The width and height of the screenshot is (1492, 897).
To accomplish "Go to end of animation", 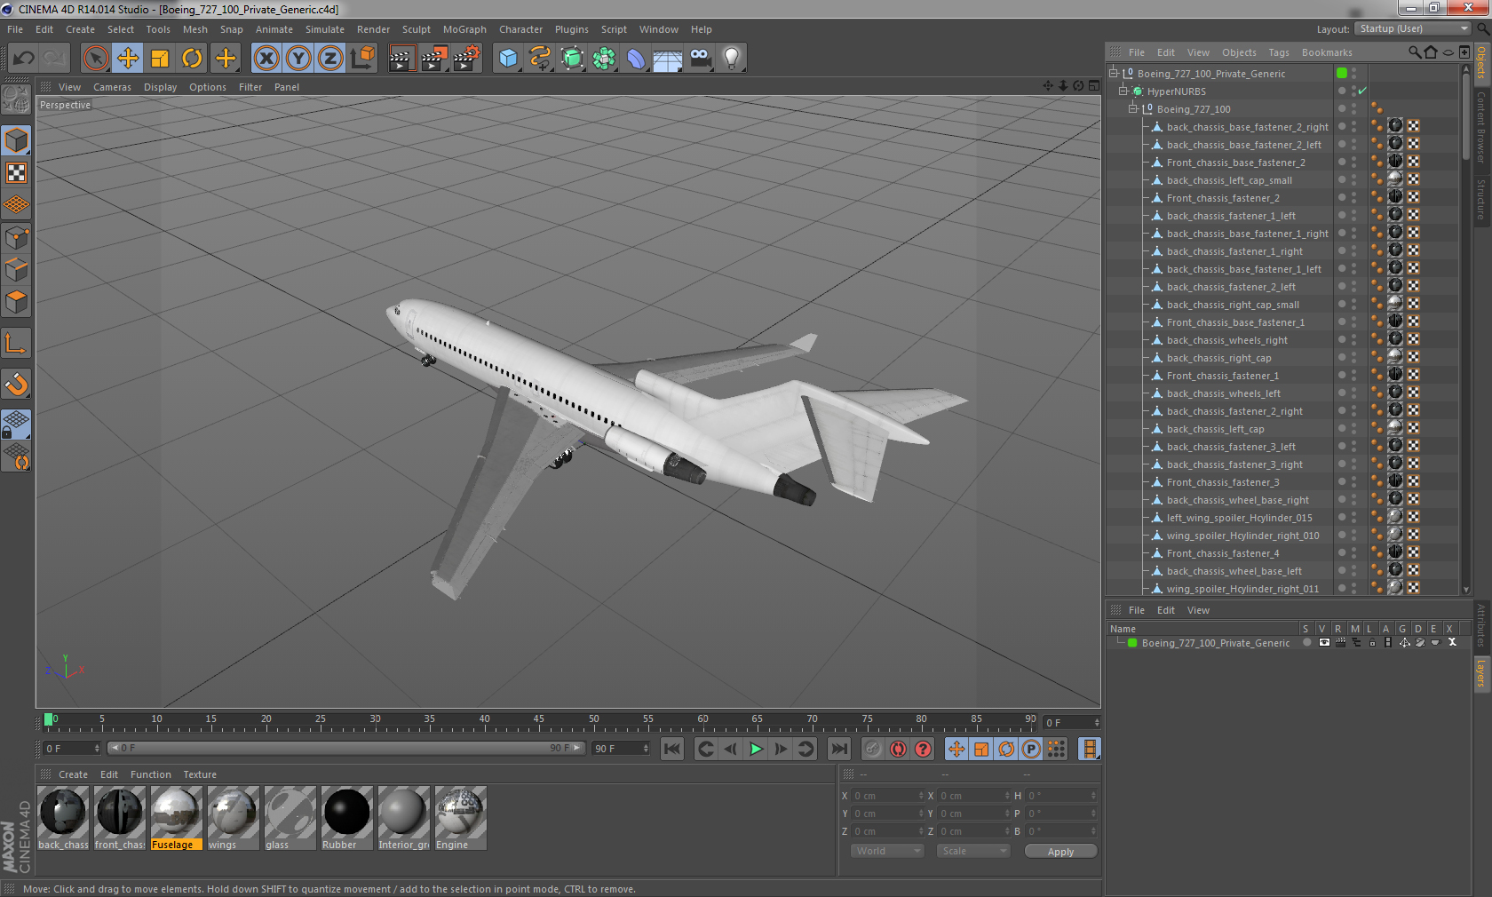I will (839, 749).
